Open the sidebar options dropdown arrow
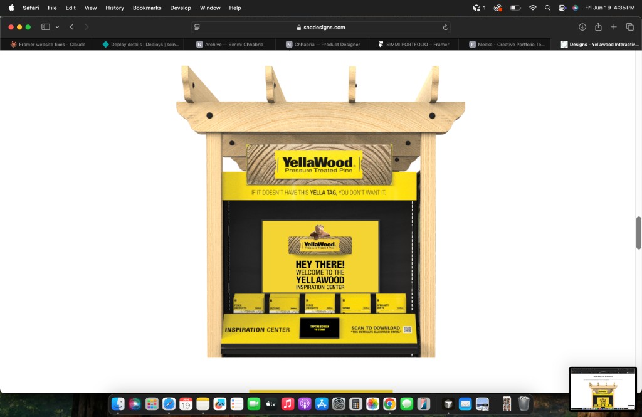The height and width of the screenshot is (417, 642). coord(57,27)
